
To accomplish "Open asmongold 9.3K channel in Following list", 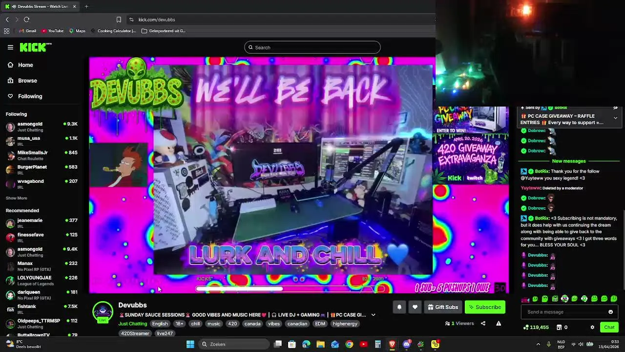I will pyautogui.click(x=42, y=127).
